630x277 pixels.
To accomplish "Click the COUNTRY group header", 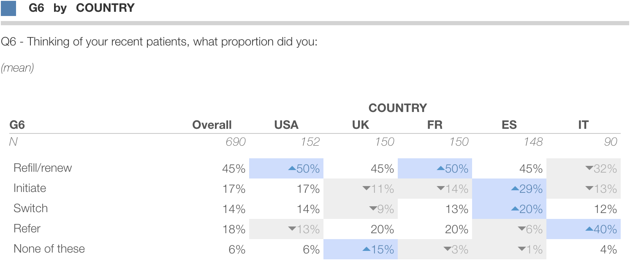I will pyautogui.click(x=398, y=108).
